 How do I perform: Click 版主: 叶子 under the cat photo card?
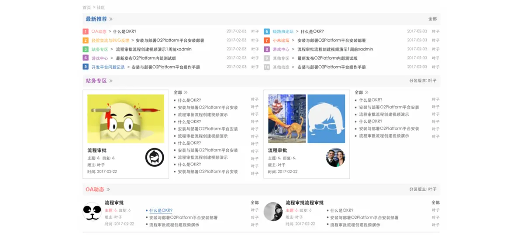click(277, 165)
